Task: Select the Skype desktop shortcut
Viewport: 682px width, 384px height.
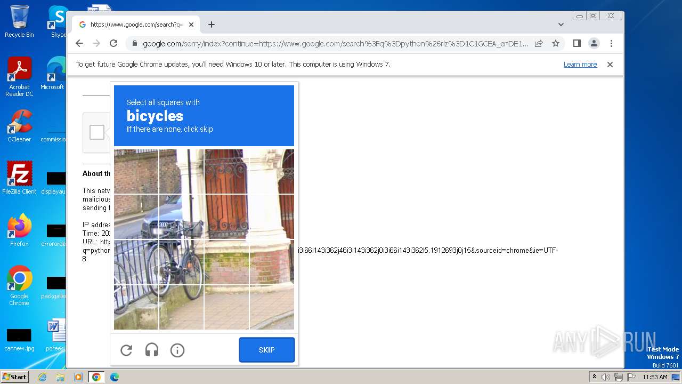Action: (58, 21)
